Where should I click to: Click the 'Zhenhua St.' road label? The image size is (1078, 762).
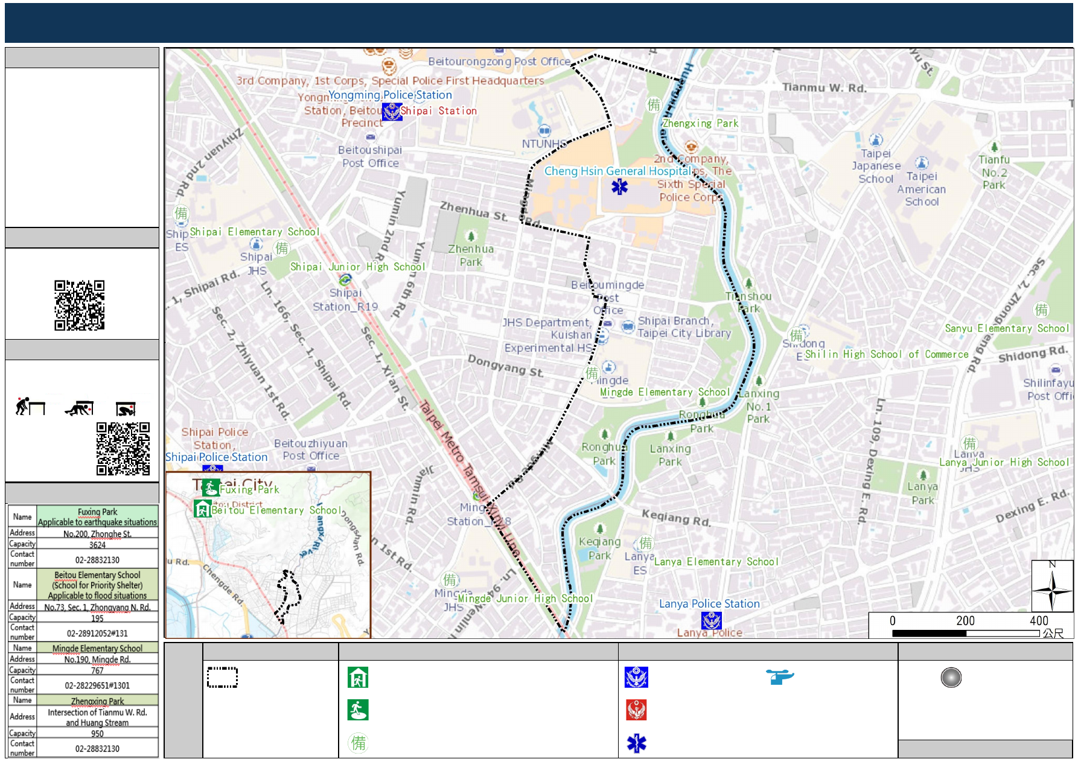point(474,211)
